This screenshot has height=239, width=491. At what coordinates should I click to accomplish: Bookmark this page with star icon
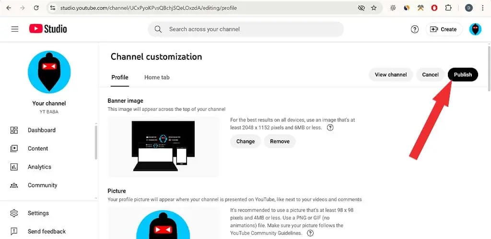(x=374, y=8)
